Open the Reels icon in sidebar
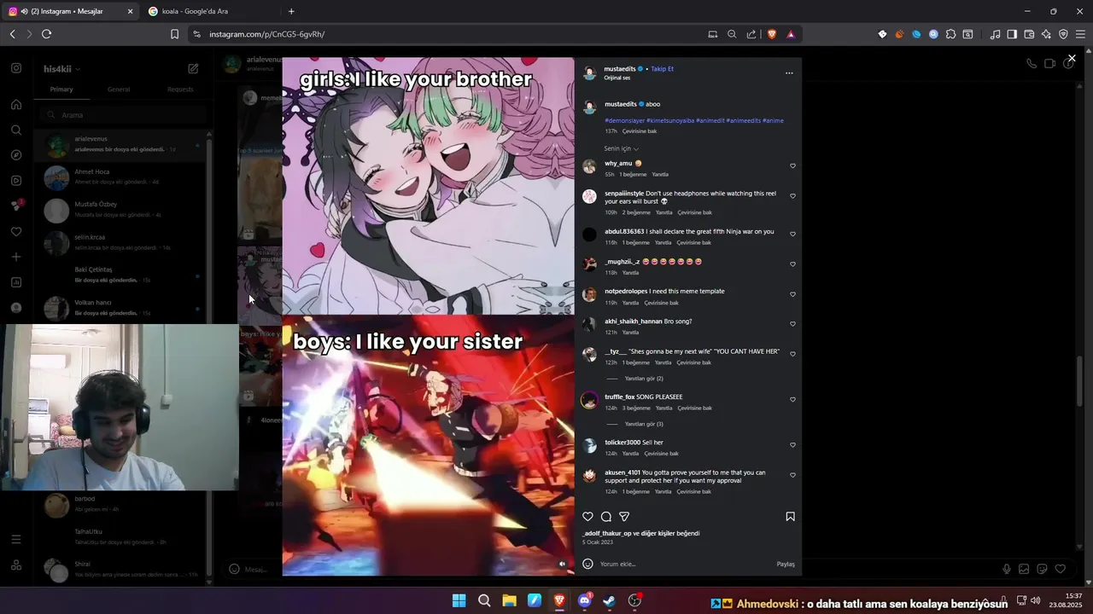Image resolution: width=1093 pixels, height=614 pixels. (x=16, y=181)
